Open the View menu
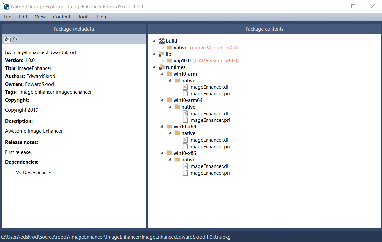 click(x=40, y=17)
